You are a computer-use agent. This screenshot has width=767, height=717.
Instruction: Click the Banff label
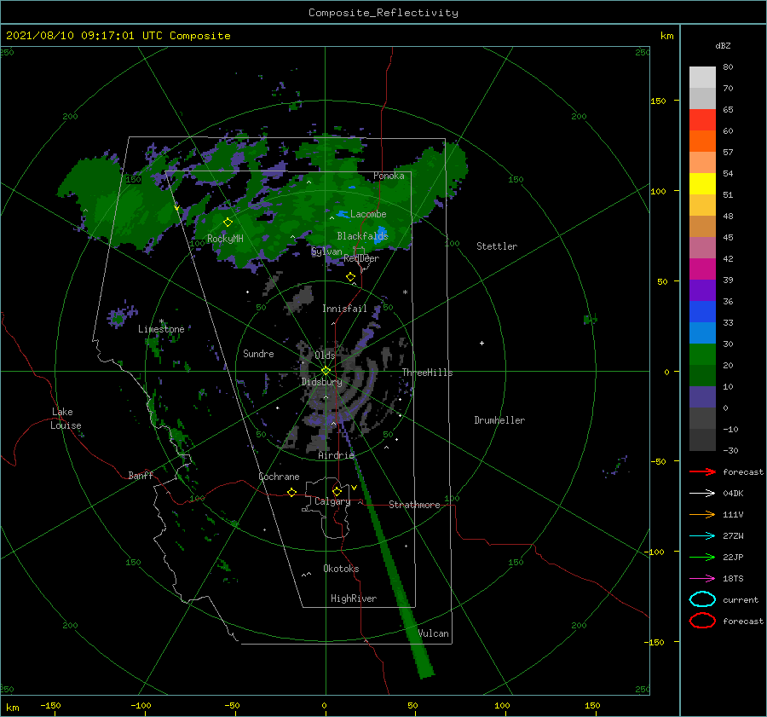click(x=141, y=475)
